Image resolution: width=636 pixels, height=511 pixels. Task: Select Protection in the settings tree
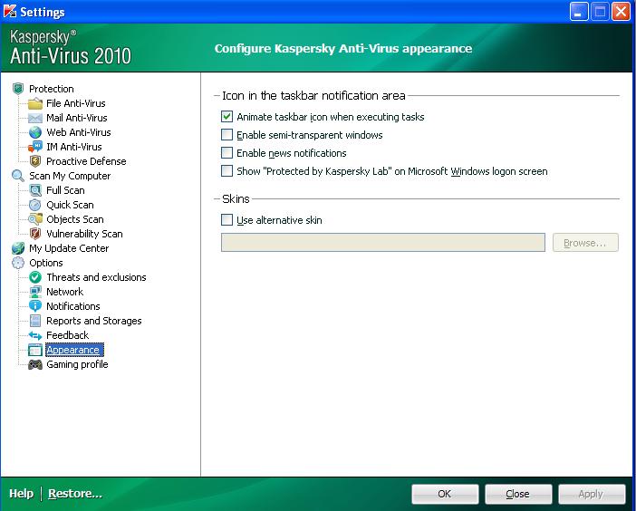click(x=51, y=89)
